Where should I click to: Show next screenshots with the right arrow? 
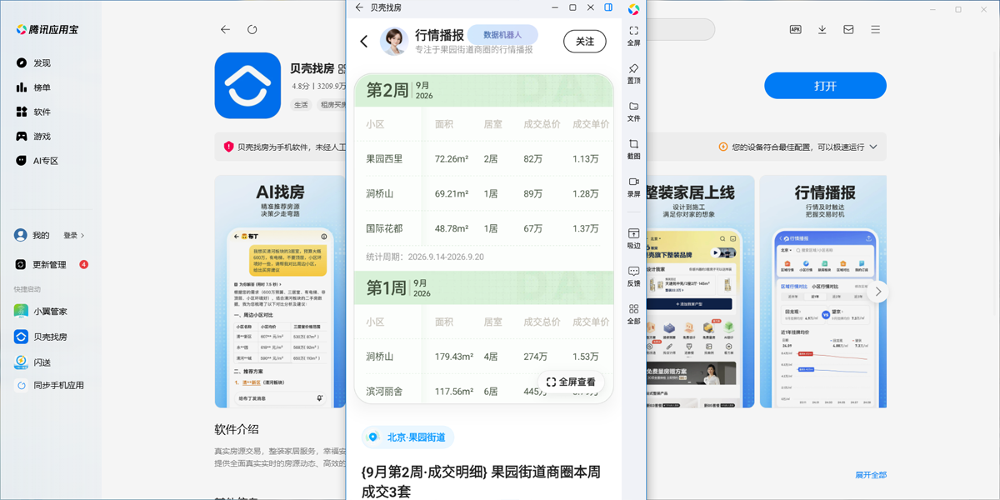click(877, 292)
